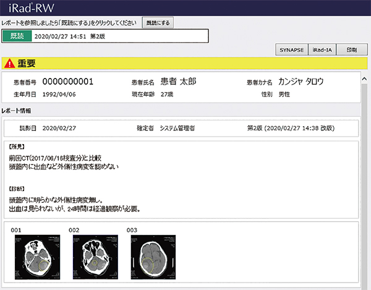Launch iRad-IA from the toolbar

[x=322, y=50]
